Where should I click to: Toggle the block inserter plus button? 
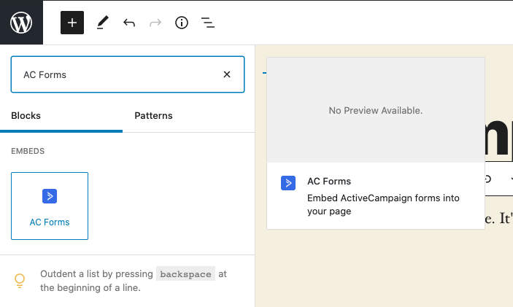tap(72, 23)
